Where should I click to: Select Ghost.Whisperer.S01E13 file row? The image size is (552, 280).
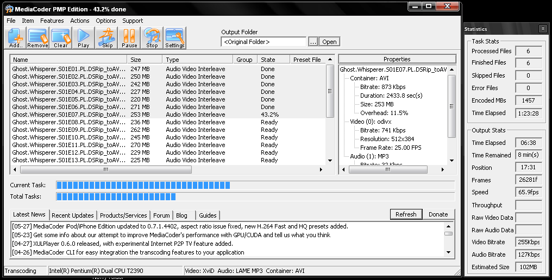[x=168, y=160]
